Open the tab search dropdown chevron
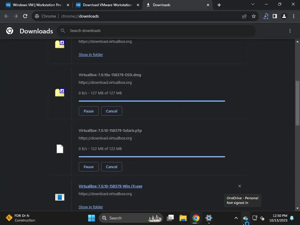 (x=253, y=4)
